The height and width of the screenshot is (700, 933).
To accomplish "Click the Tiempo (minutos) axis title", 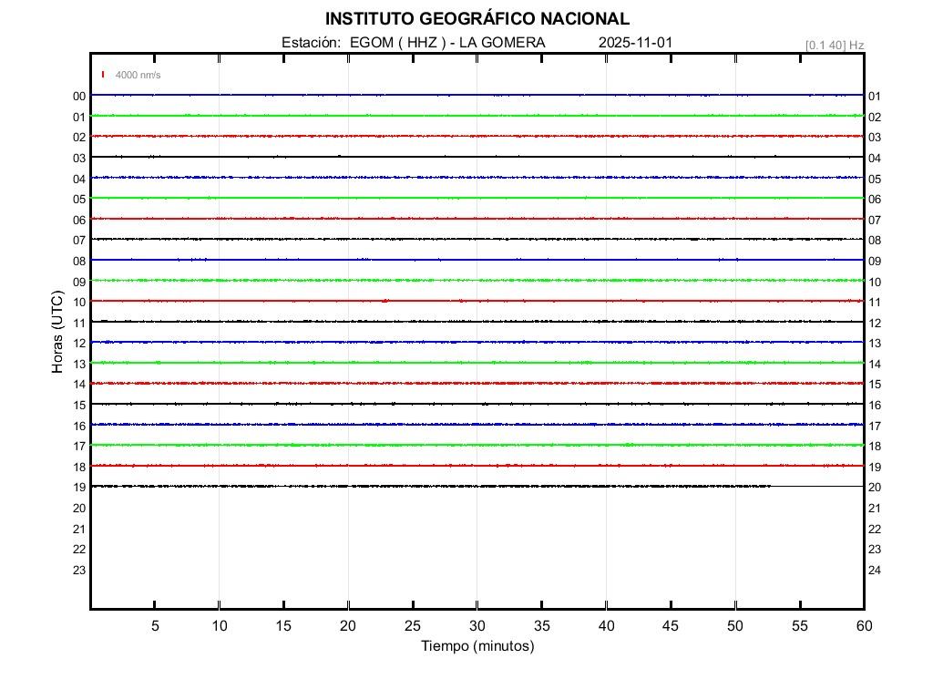I will click(477, 646).
